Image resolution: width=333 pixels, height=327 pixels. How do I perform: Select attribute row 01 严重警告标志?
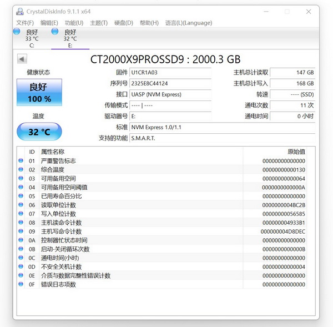(162, 161)
